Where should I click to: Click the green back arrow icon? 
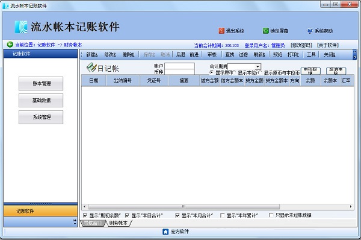click(x=10, y=44)
